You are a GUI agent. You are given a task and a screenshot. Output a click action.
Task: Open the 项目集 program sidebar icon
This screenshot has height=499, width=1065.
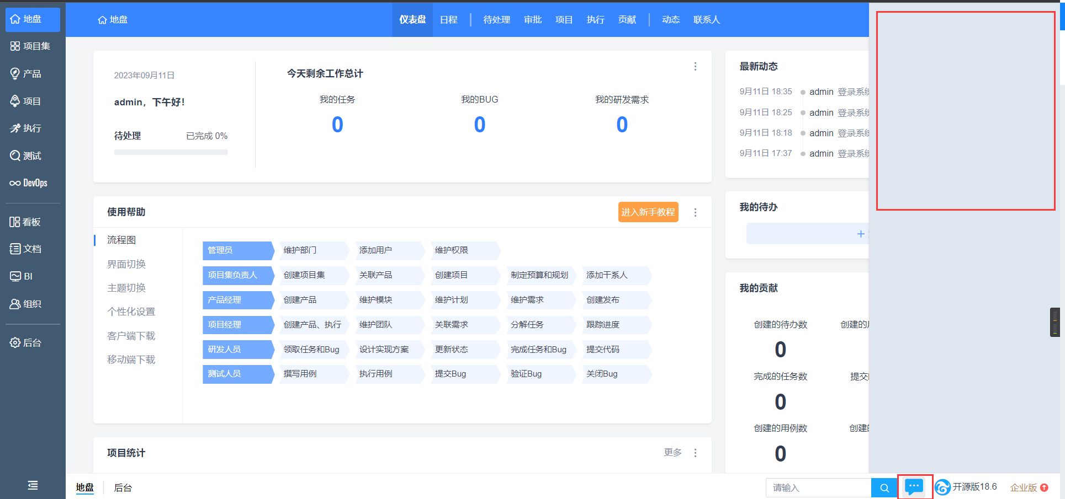click(x=15, y=46)
